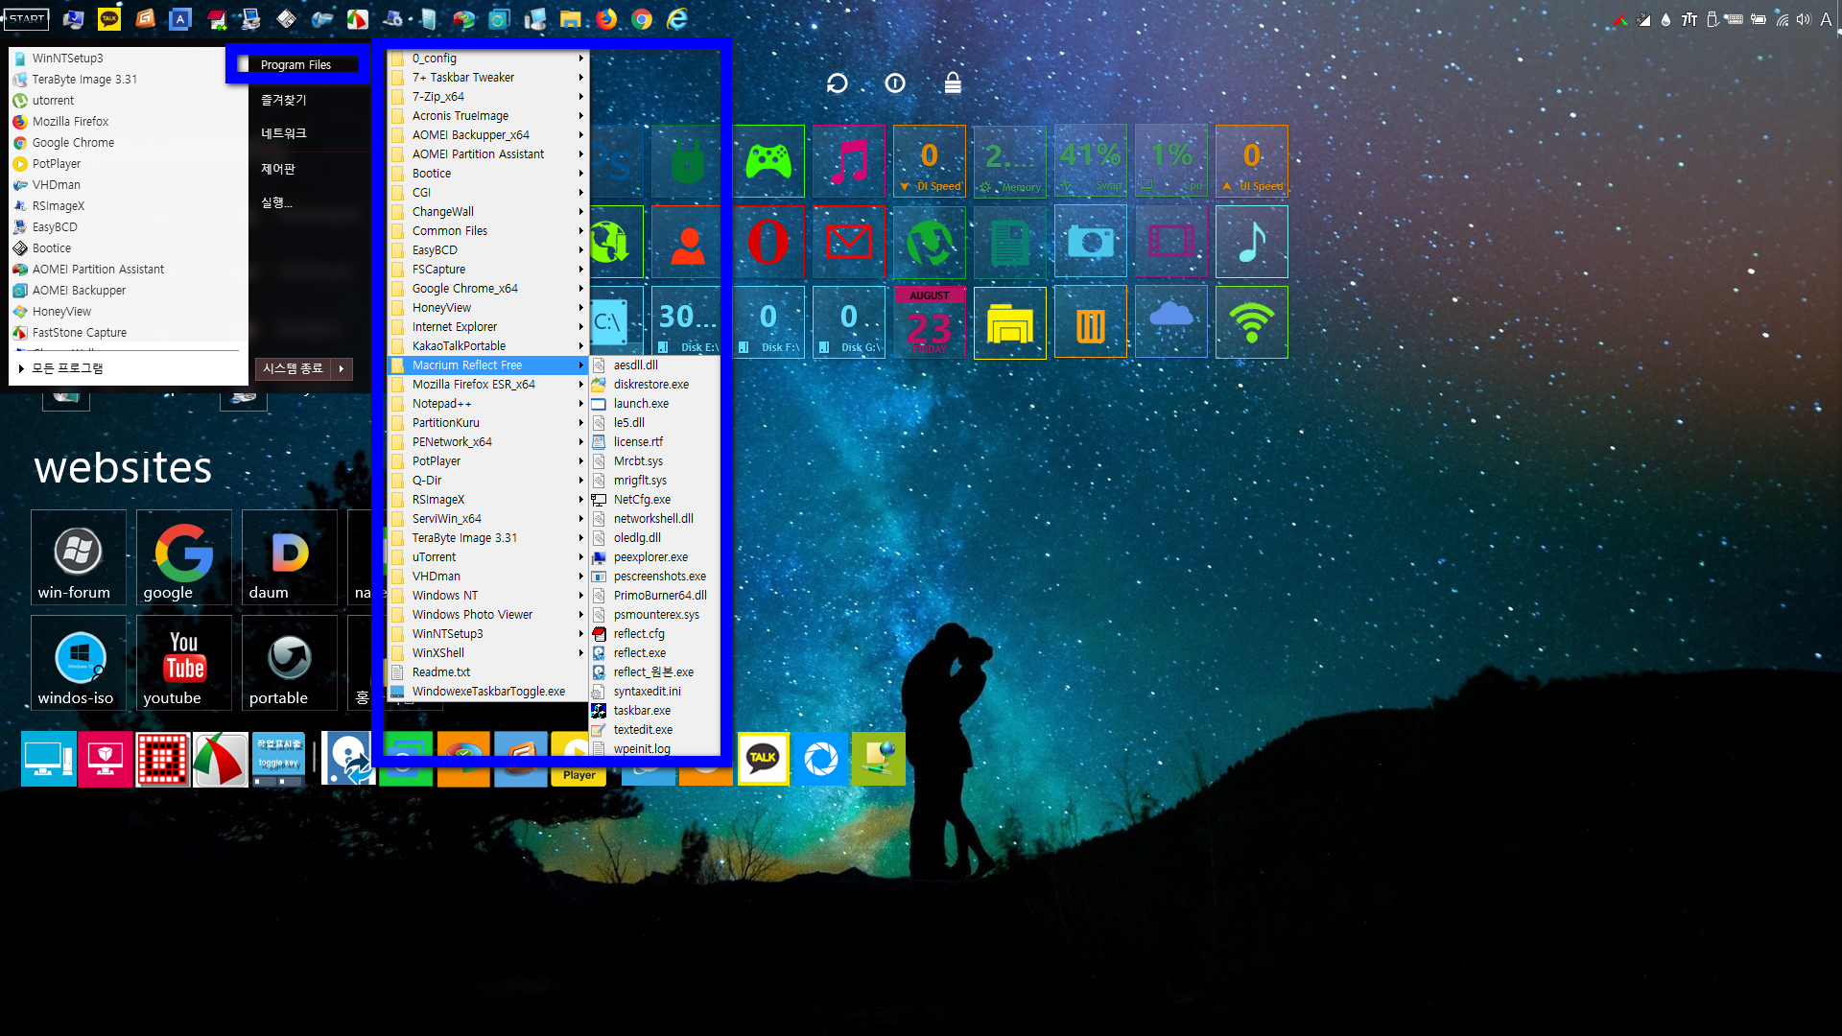The height and width of the screenshot is (1036, 1842).
Task: Open the portable website tile
Action: pyautogui.click(x=290, y=663)
